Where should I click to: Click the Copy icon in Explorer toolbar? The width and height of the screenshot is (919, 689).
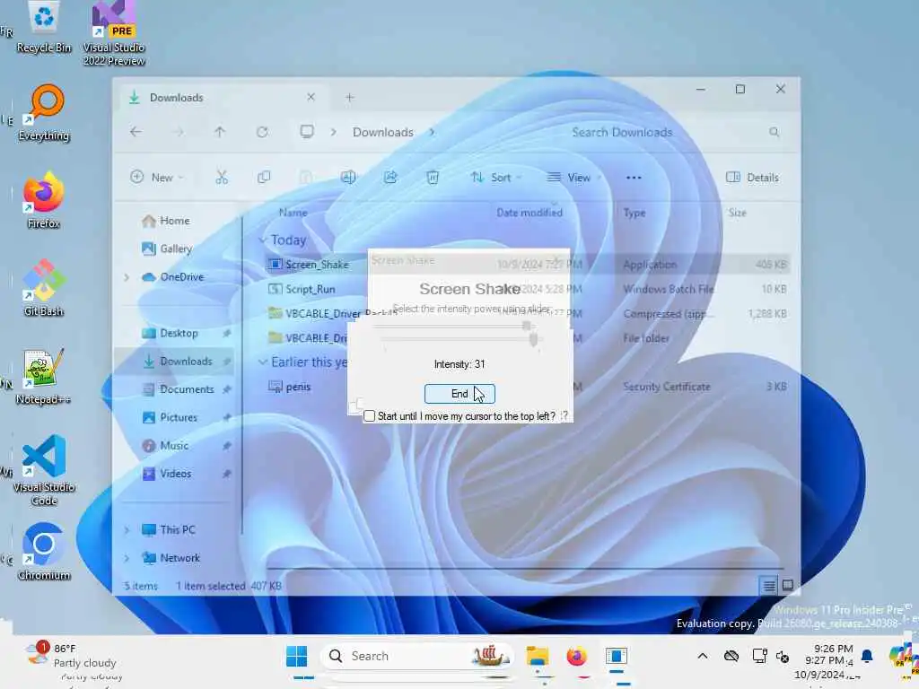(264, 178)
